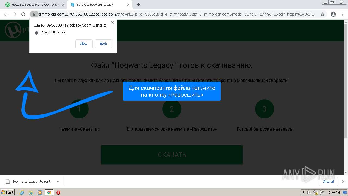Click the green СКАЧАТЬ button
This screenshot has width=348, height=196.
click(x=172, y=155)
